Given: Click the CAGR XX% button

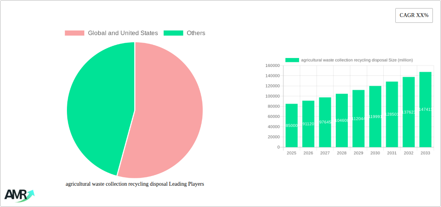Looking at the screenshot, I should (x=414, y=15).
